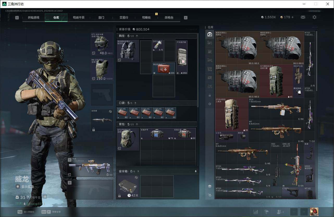Click the 1,550K currency balance

click(x=269, y=17)
